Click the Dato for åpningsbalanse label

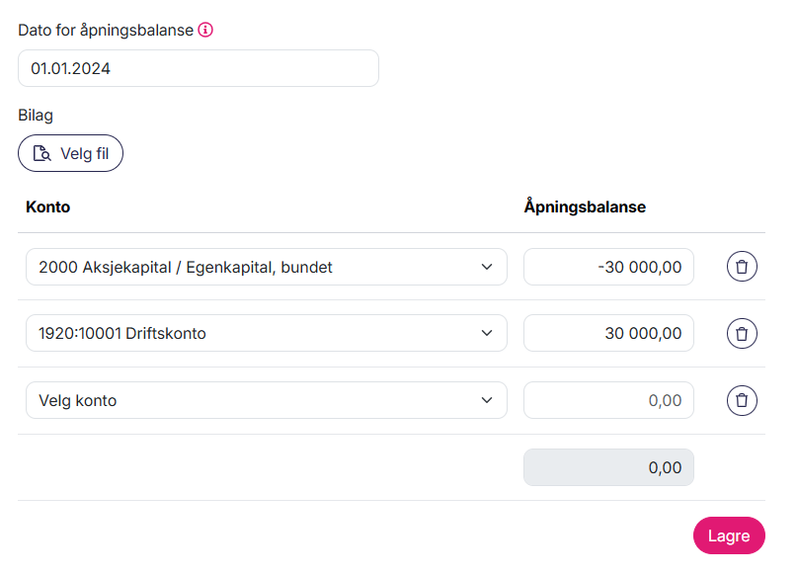(x=106, y=30)
